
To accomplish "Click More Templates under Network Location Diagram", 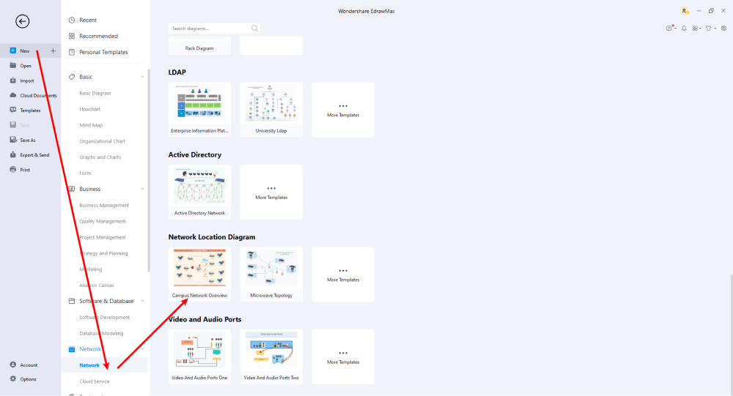I will click(343, 274).
